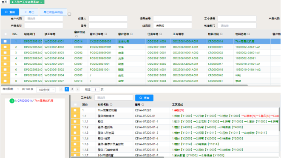Image resolution: width=281 pixels, height=159 pixels.
Task: Toggle the select-all checkbox in upper table header
Action: click(x=6, y=34)
